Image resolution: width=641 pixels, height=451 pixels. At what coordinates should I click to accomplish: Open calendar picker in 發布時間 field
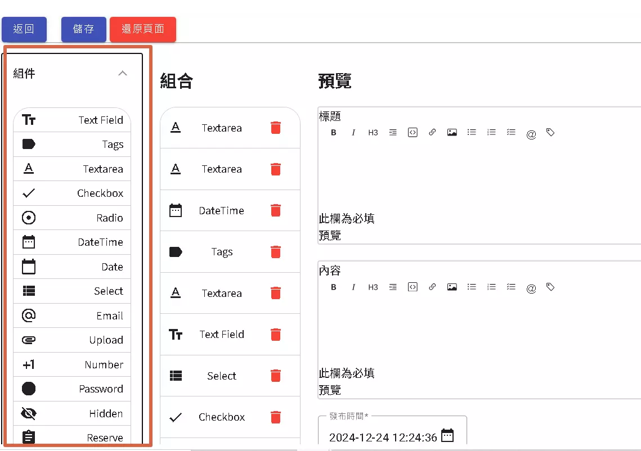click(447, 436)
